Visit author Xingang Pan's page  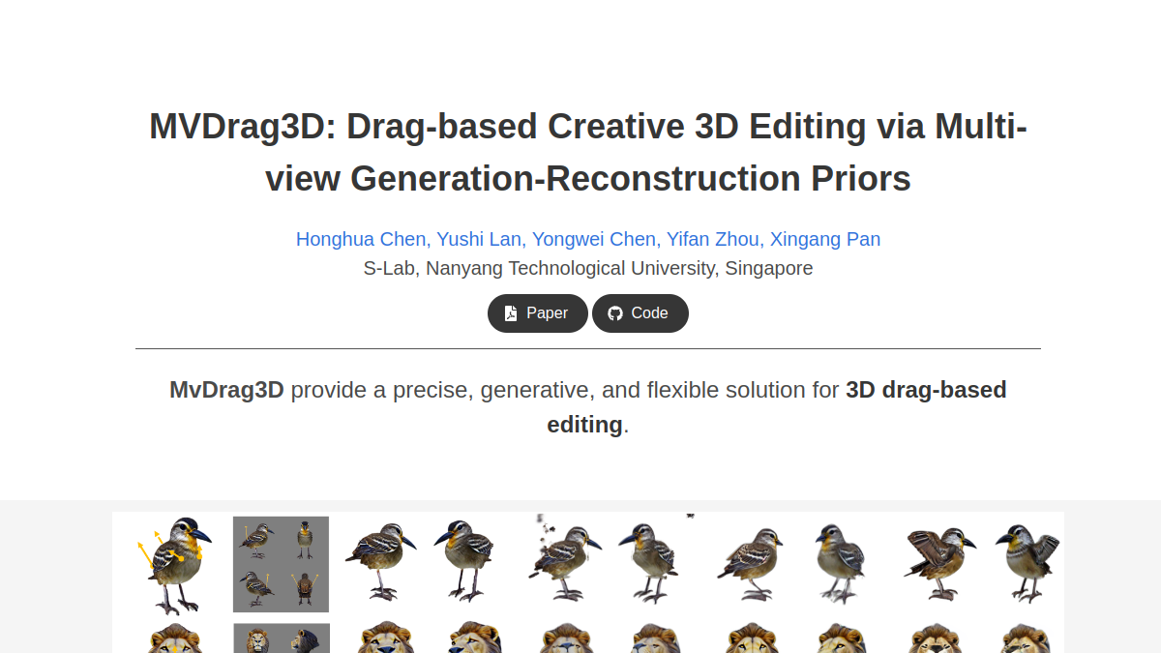825,239
